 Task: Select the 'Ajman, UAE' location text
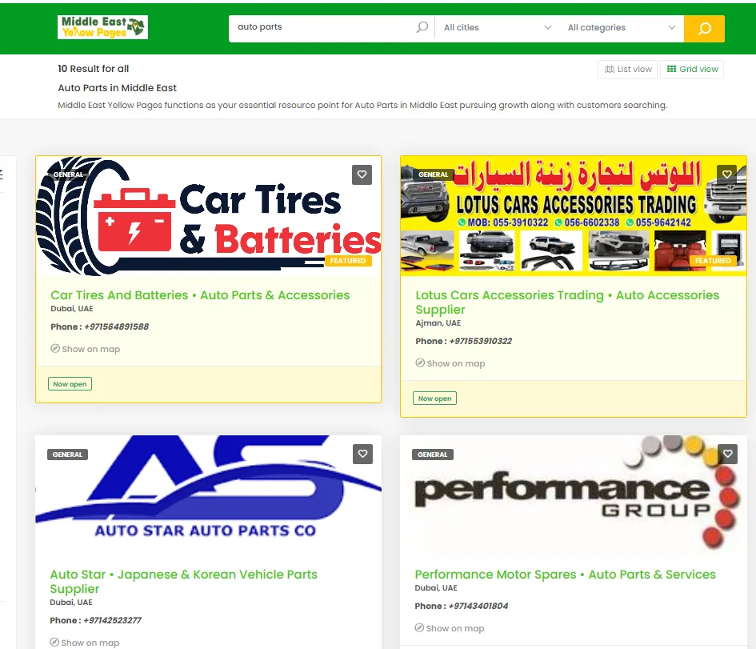(438, 323)
